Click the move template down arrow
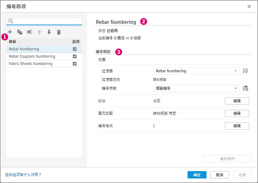Viewport: 258px width, 183px height. tap(49, 32)
